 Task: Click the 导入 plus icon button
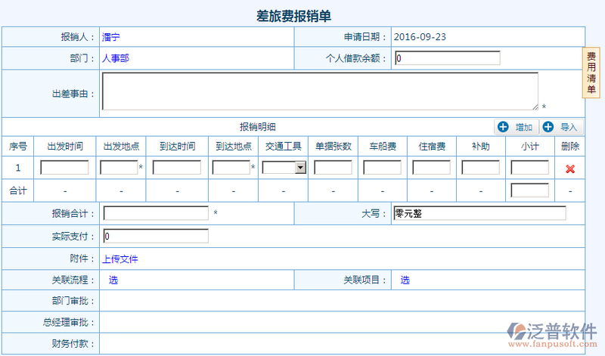pos(562,127)
